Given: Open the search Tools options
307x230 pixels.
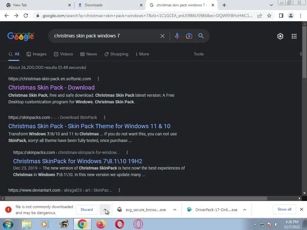Looking at the screenshot, I should (198, 54).
